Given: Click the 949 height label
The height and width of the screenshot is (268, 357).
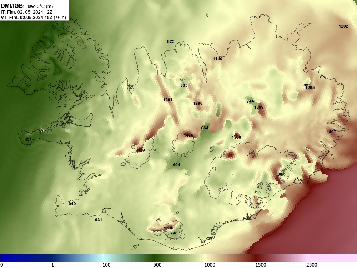Looking at the screenshot, I should [72, 204].
